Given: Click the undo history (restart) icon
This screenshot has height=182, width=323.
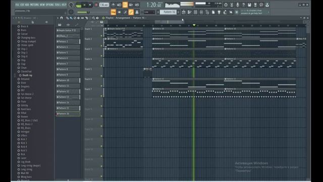Looking at the screenshot, I should click(226, 5).
